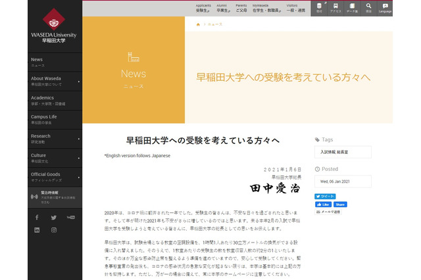421x280 pixels.
Task: Open Parents top navigation link
Action: coord(241,9)
